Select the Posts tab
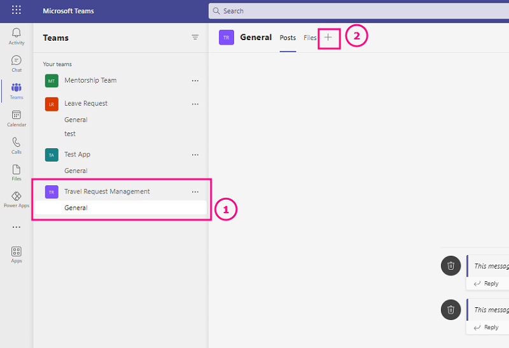 [288, 38]
